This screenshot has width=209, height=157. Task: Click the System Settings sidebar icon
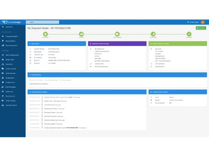point(3,100)
